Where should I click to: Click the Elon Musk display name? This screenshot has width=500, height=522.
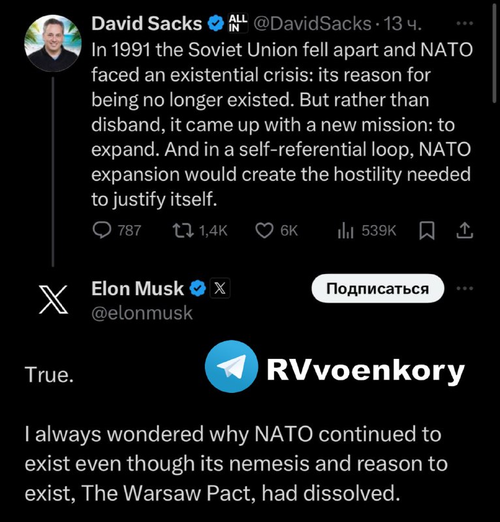(x=137, y=288)
